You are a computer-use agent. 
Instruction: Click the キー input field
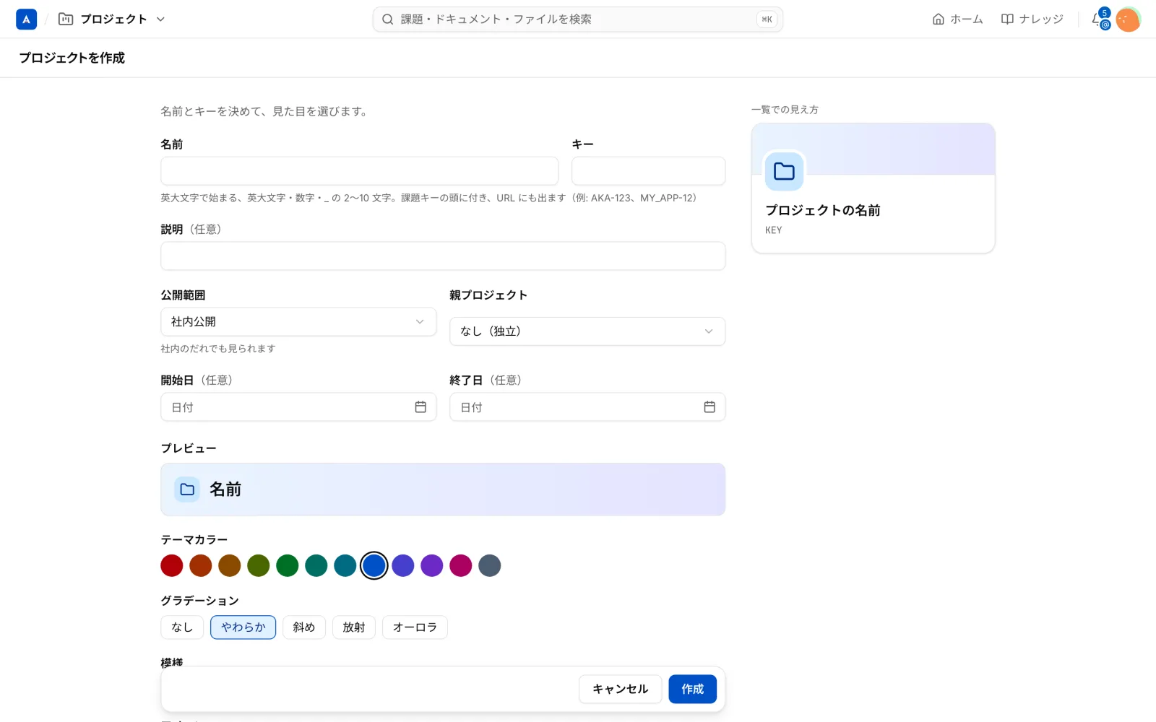(648, 171)
